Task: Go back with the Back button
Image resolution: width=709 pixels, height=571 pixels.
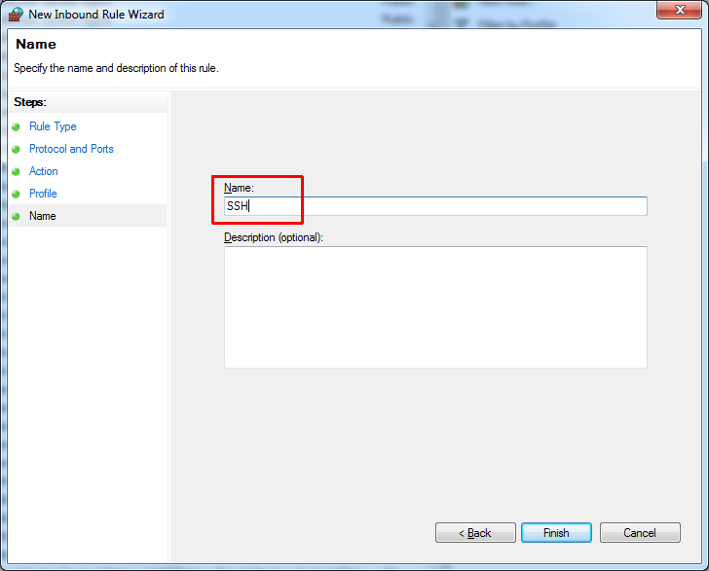Action: 475,533
